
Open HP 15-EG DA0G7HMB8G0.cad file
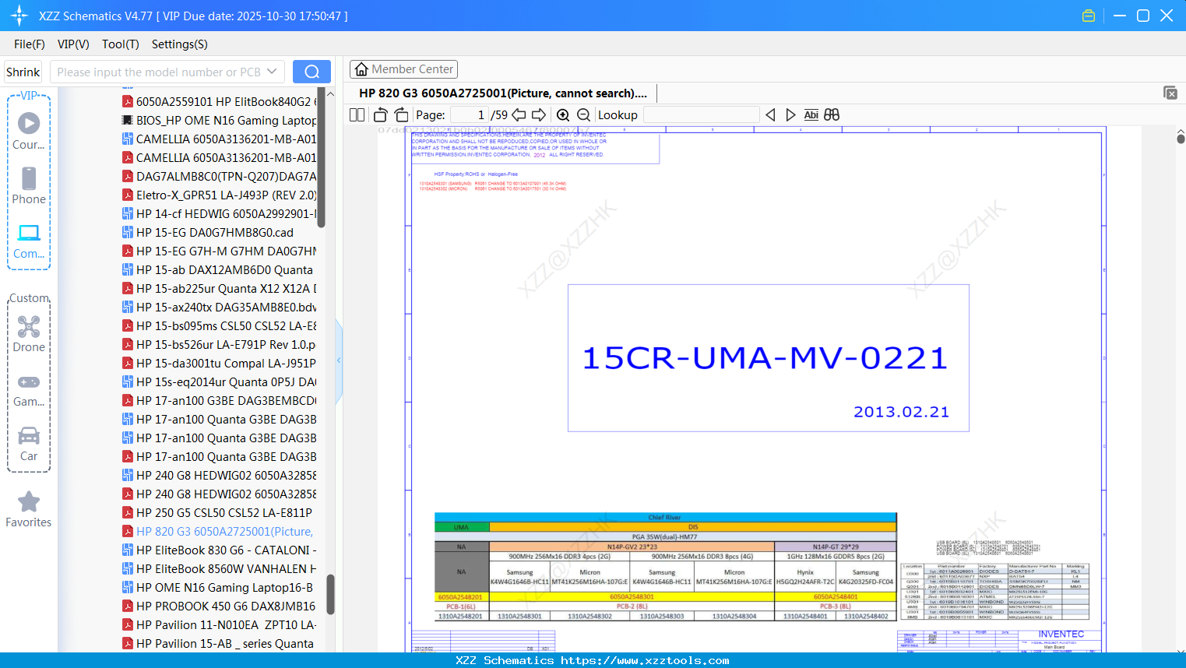pyautogui.click(x=208, y=232)
